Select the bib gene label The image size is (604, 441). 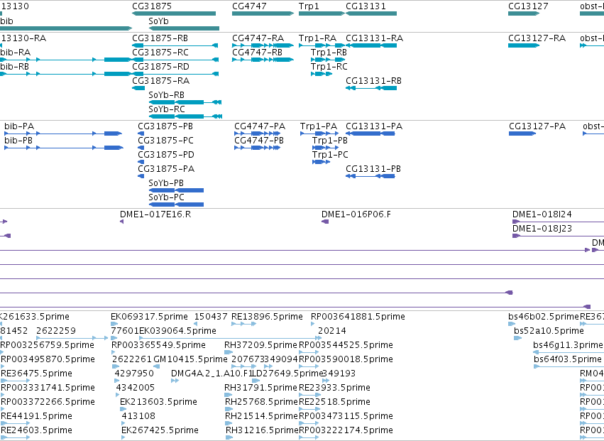[6, 21]
